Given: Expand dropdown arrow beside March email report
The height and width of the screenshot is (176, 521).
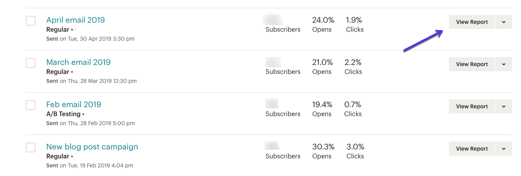Looking at the screenshot, I should click(x=504, y=64).
